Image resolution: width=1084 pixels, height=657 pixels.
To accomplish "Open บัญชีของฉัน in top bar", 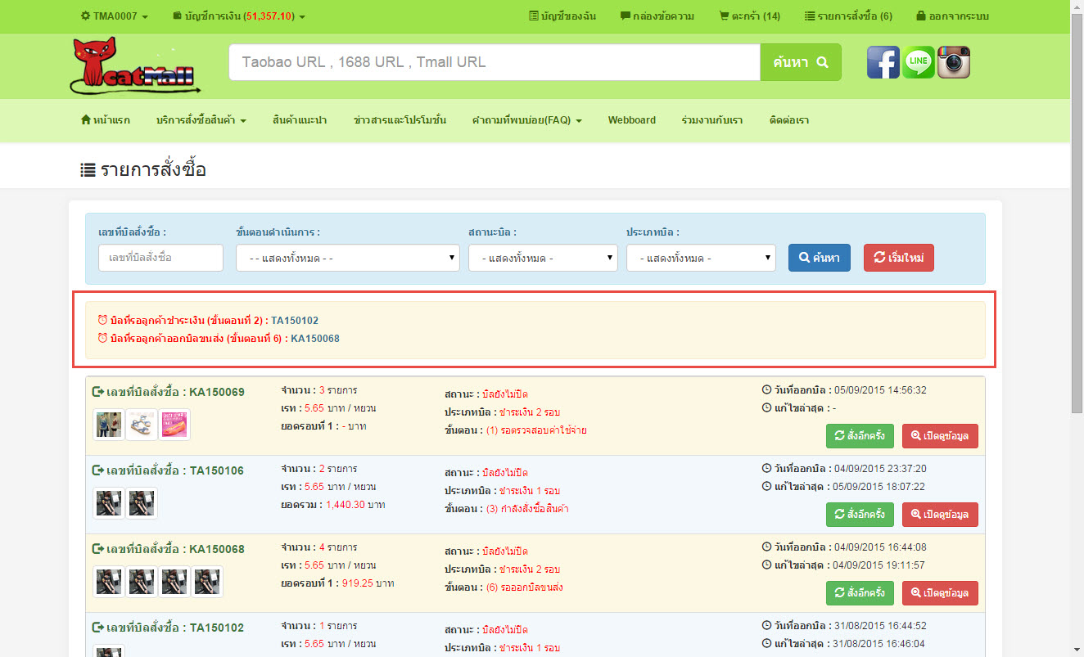I will [x=562, y=16].
